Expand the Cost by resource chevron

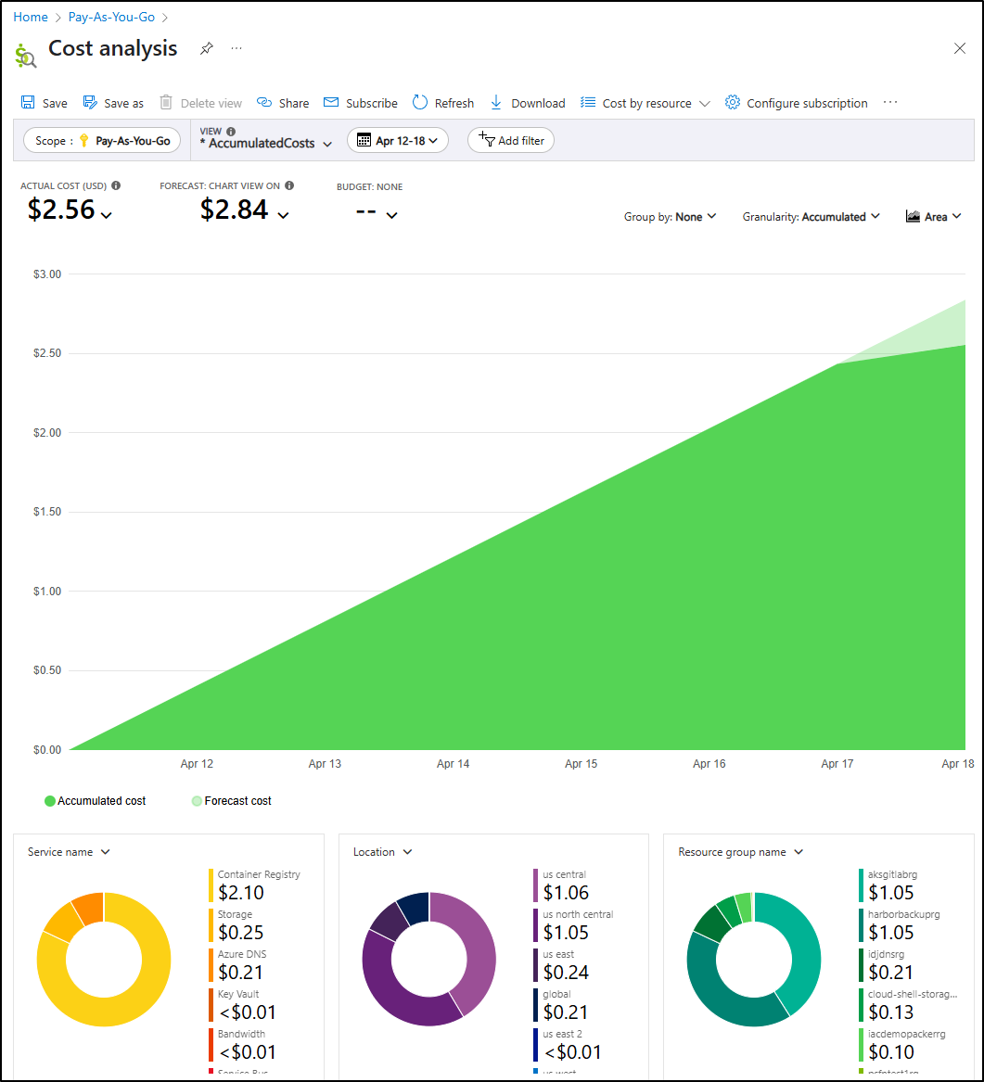705,104
